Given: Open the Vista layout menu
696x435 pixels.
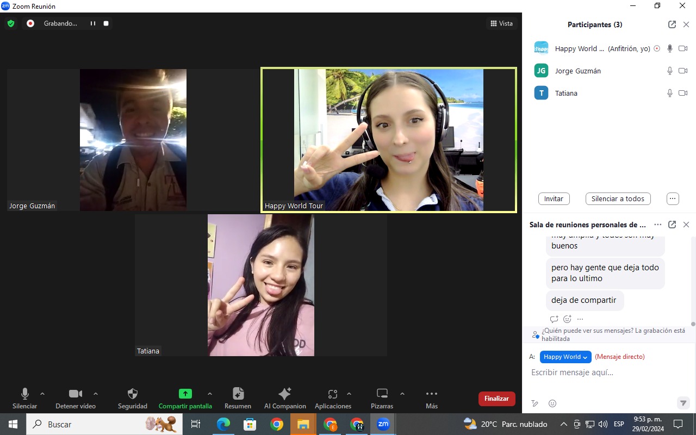Looking at the screenshot, I should click(x=501, y=23).
